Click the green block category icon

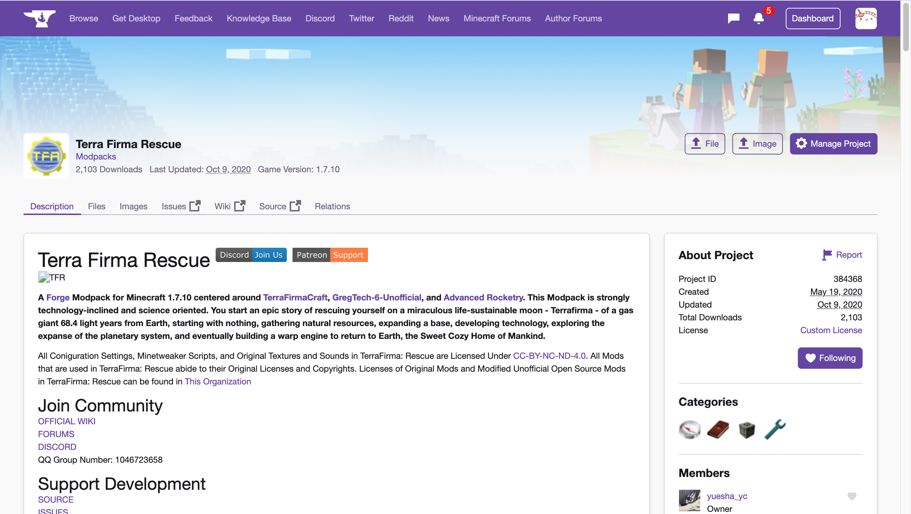[x=746, y=430]
